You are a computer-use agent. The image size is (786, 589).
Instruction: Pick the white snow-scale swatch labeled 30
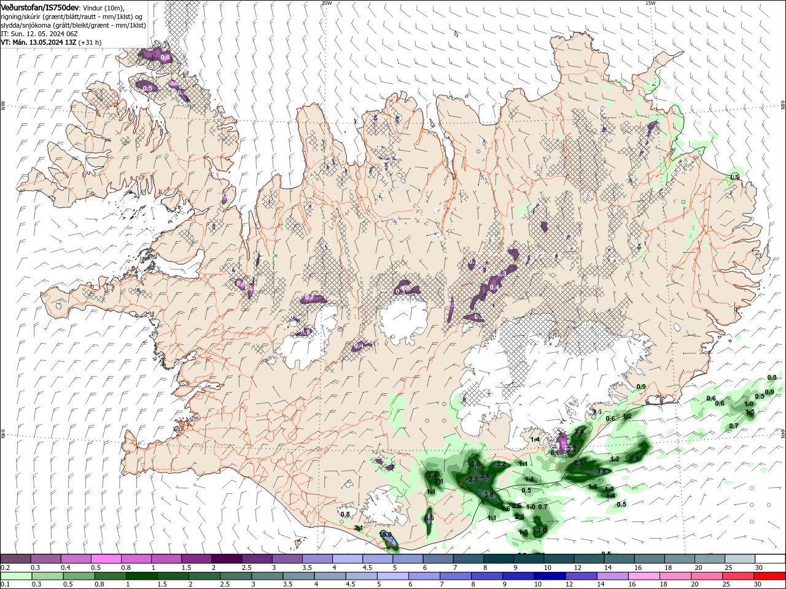770,558
